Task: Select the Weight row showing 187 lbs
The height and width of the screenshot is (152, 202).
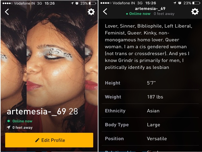Action: (x=150, y=97)
